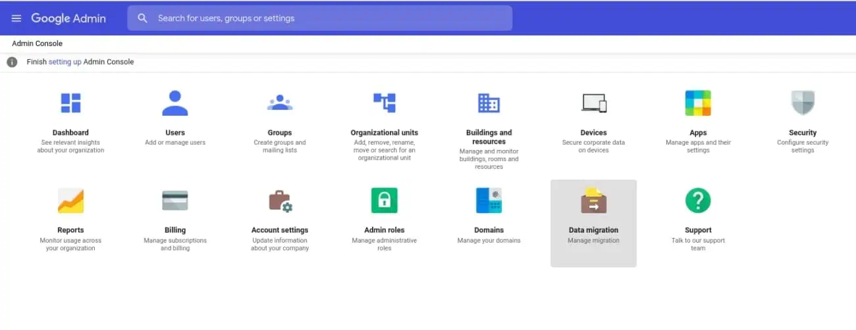This screenshot has height=330, width=856.
Task: Click the 'Dashboard' title text
Action: pos(70,133)
